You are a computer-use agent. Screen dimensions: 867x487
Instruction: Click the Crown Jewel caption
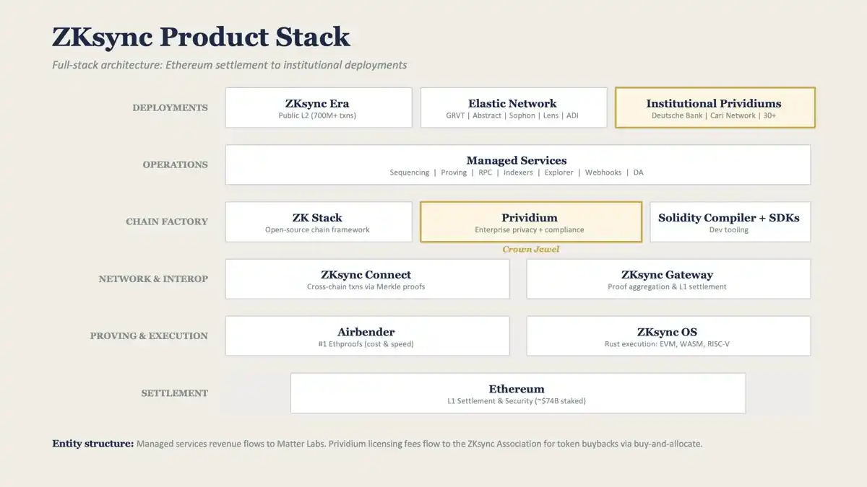tap(531, 250)
